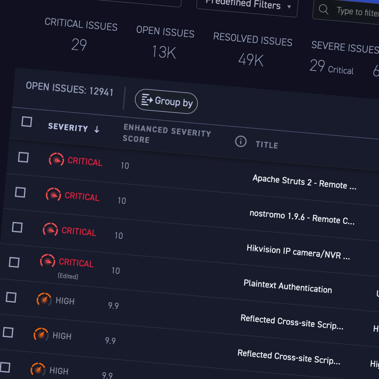
Task: Click high gauge icon in third HIGH row
Action: point(38,370)
